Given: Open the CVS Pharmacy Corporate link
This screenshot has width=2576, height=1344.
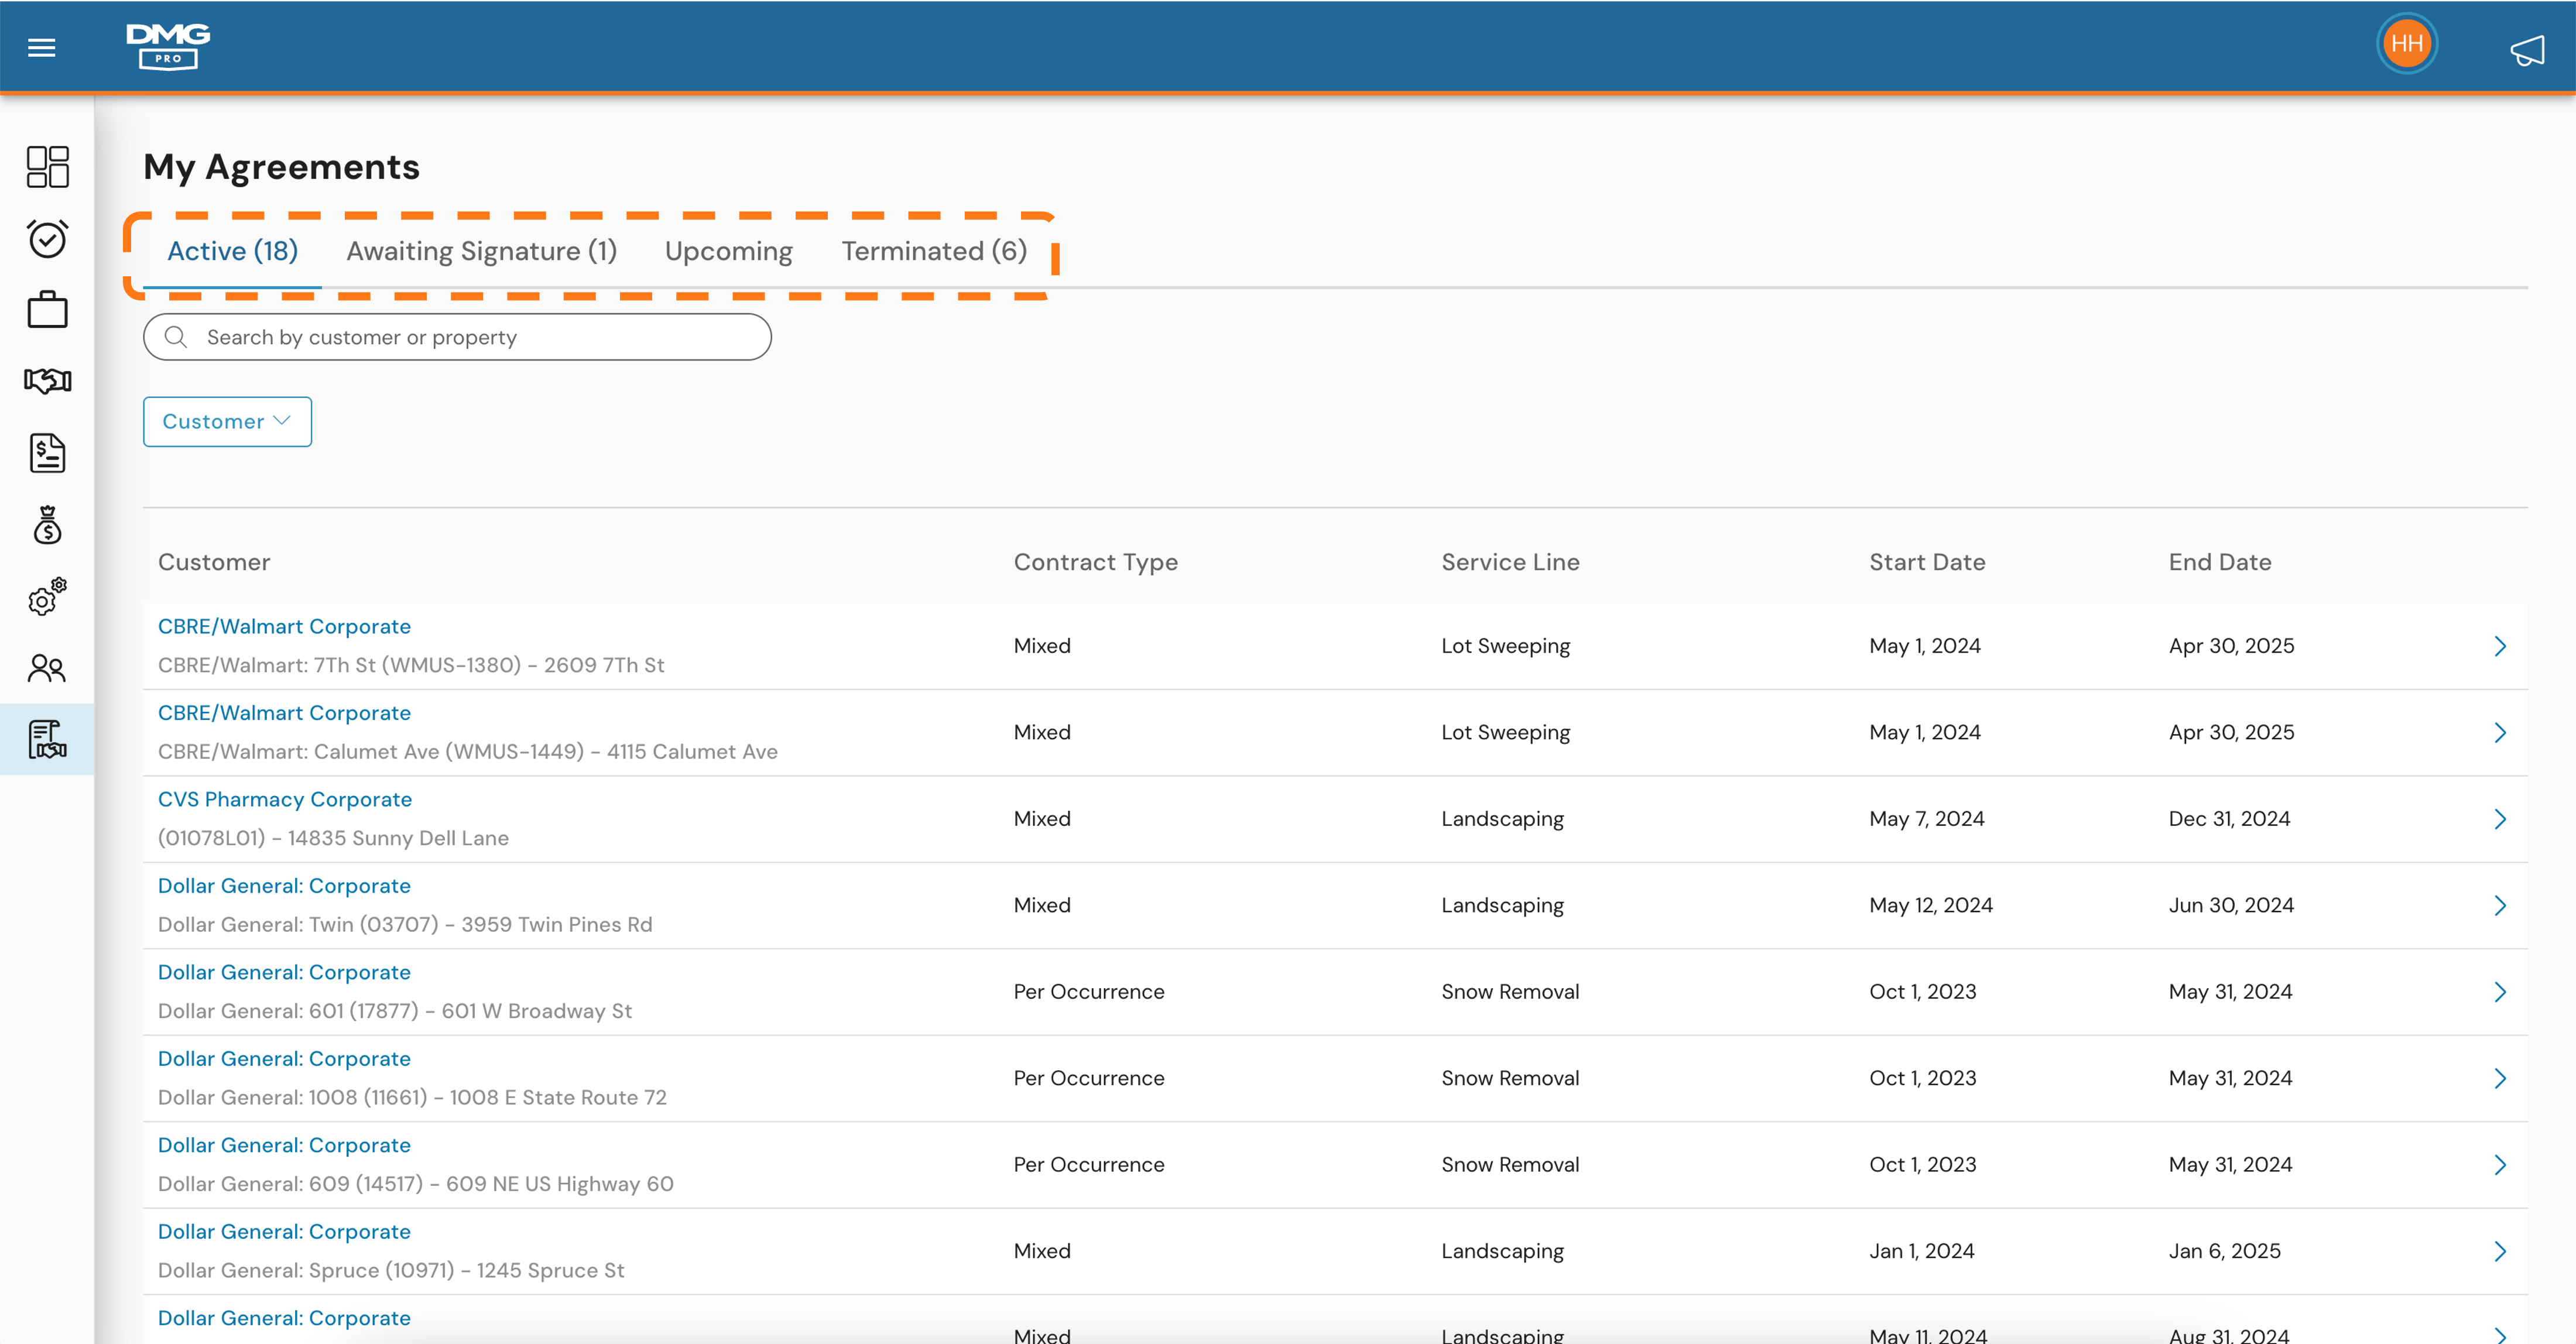Looking at the screenshot, I should tap(285, 799).
